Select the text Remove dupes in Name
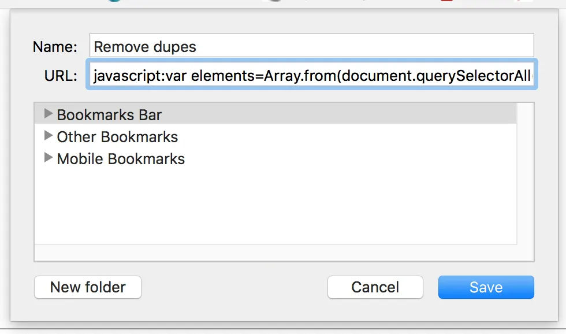Image resolution: width=566 pixels, height=334 pixels. [144, 47]
